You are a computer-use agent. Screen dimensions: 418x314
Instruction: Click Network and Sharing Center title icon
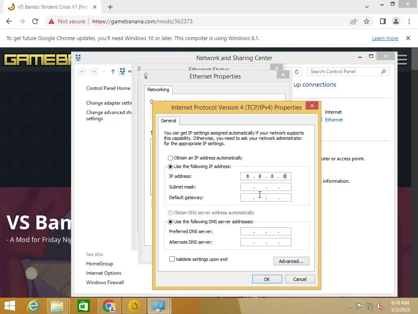pyautogui.click(x=78, y=57)
